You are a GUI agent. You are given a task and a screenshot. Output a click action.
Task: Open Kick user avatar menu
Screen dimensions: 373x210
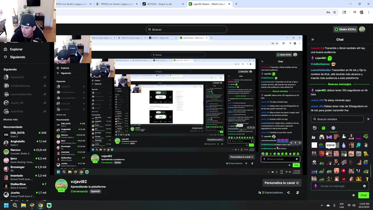coord(362,29)
